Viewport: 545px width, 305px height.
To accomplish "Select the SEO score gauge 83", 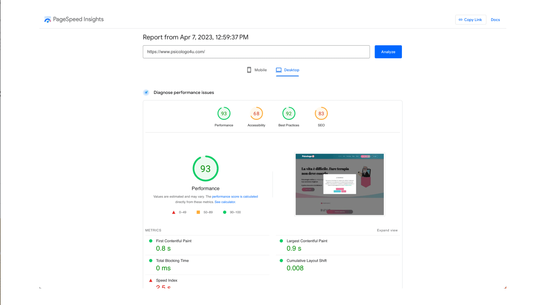I will coord(321,114).
